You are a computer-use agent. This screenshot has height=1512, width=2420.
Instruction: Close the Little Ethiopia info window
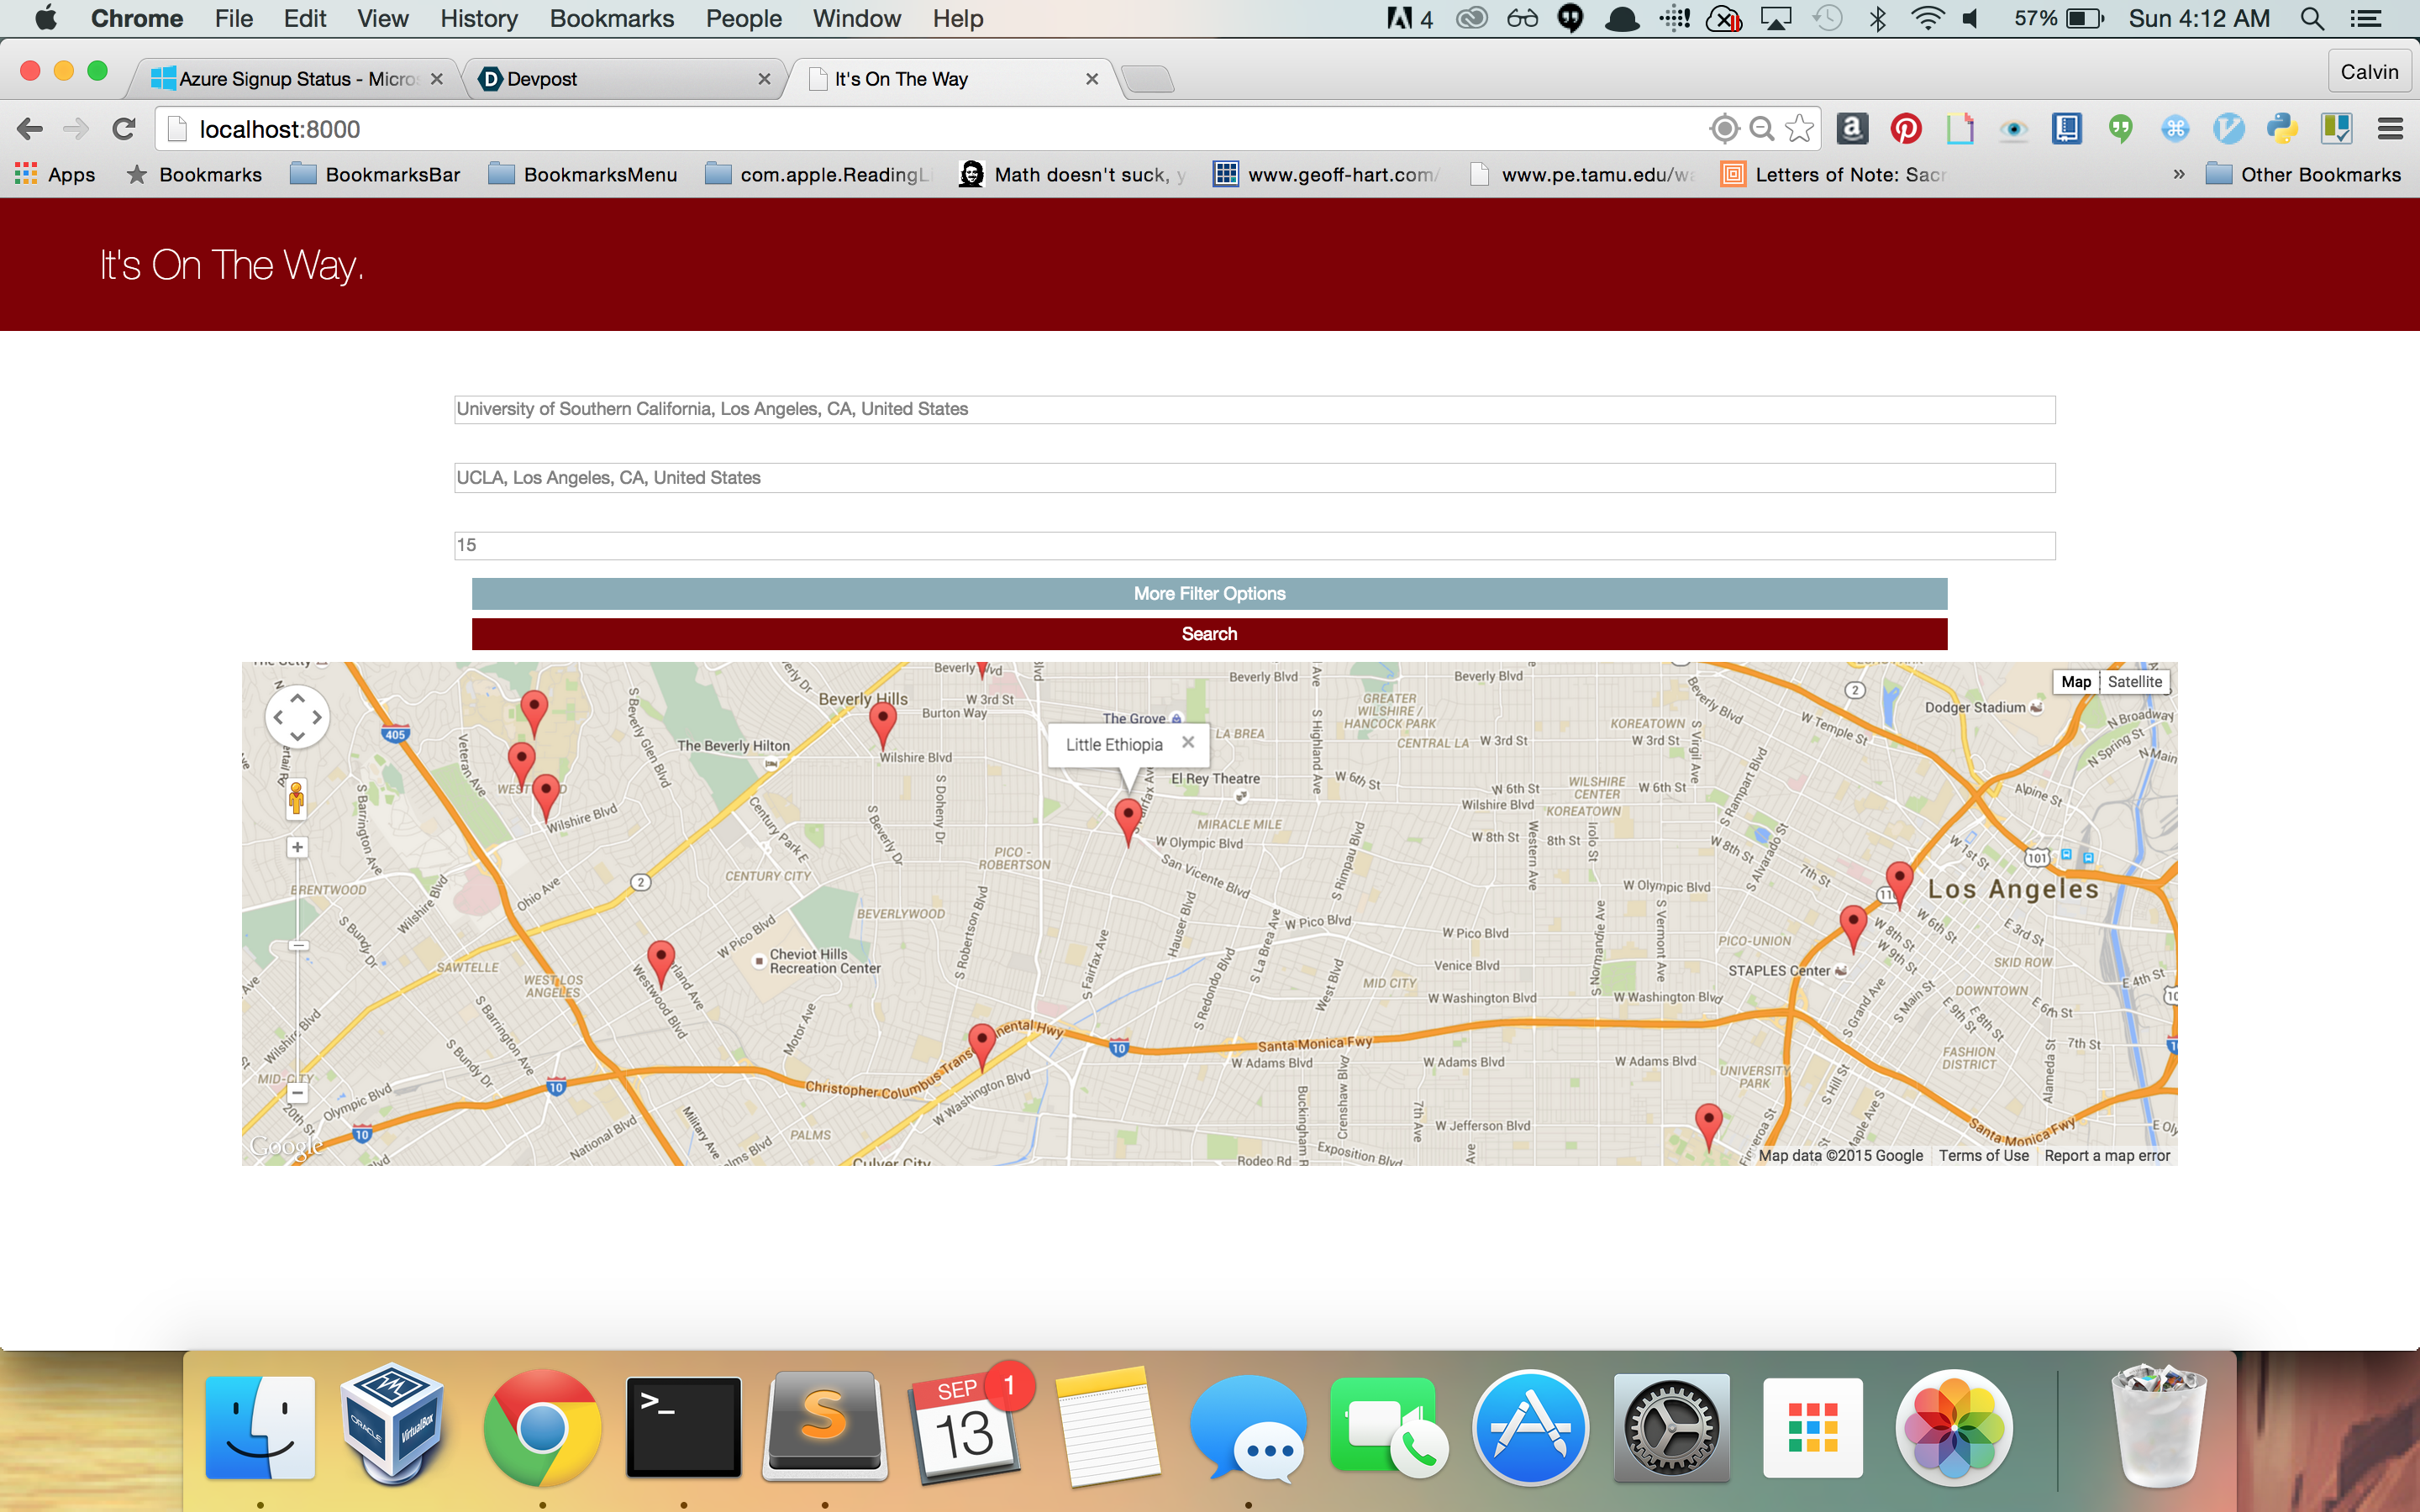[1188, 742]
